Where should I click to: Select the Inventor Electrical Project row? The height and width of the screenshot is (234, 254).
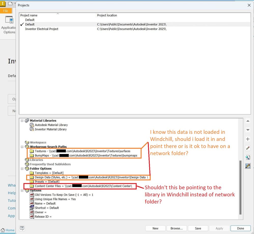click(135, 29)
